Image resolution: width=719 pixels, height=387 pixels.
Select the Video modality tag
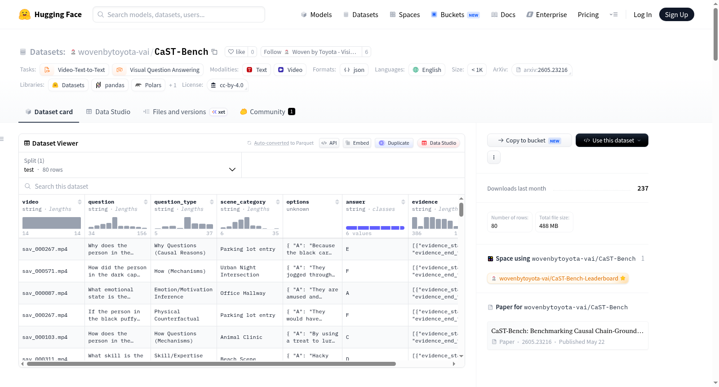[x=290, y=70]
